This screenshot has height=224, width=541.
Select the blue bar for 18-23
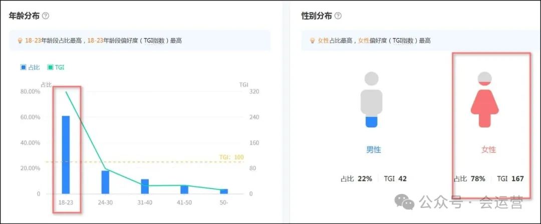66,154
